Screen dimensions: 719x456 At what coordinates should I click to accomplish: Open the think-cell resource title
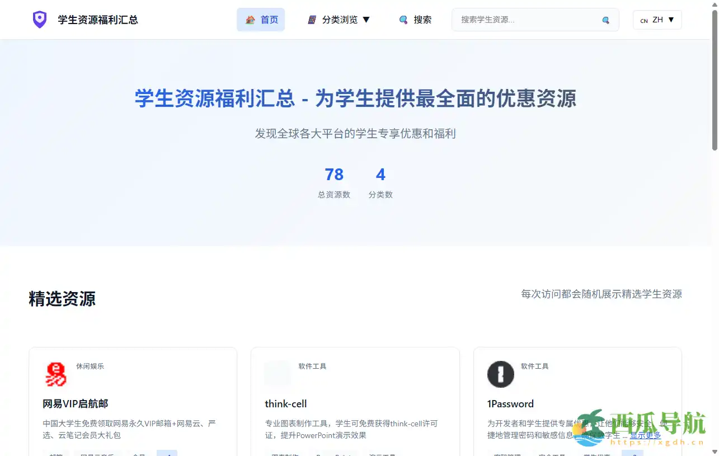point(286,404)
